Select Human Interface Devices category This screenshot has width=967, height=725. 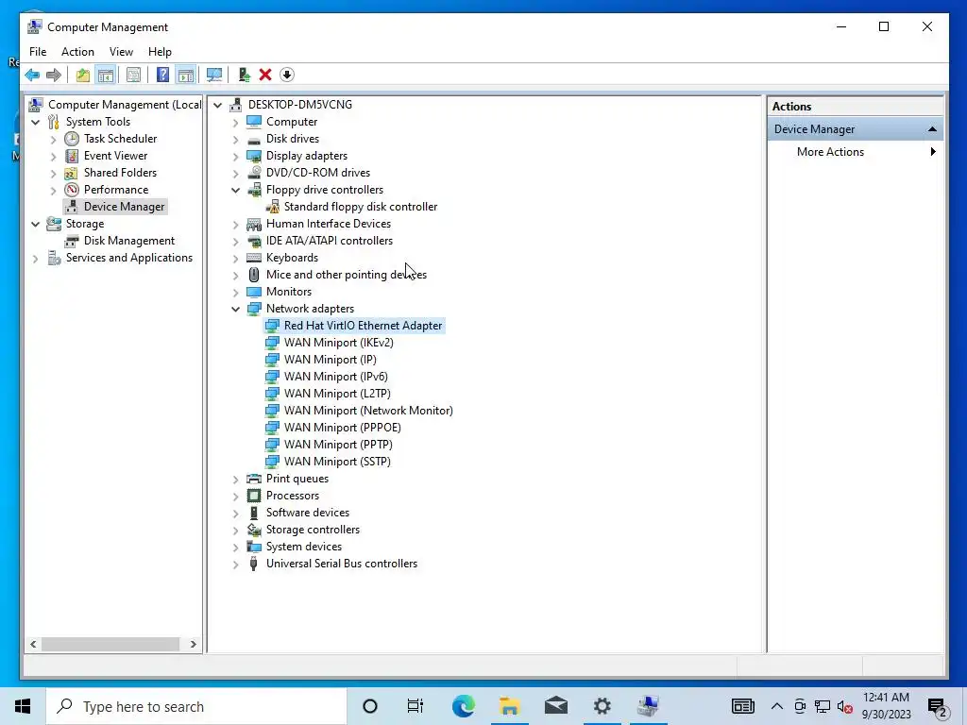328,224
